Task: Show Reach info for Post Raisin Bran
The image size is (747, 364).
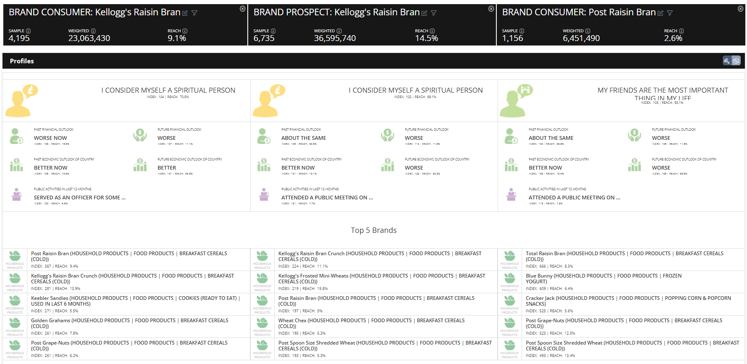Action: coord(681,31)
